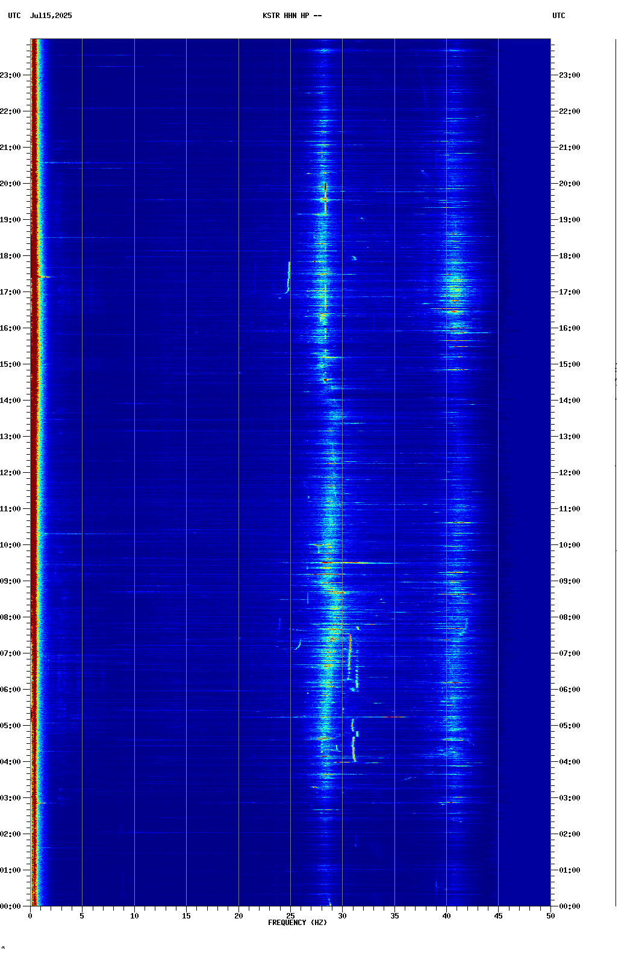
Task: Click 11:00 on the right time axis
Action: 570,509
